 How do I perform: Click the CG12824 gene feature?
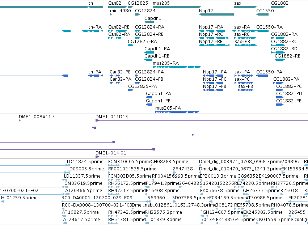[138, 14]
